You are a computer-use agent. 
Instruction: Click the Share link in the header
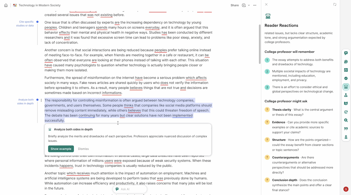(234, 5)
